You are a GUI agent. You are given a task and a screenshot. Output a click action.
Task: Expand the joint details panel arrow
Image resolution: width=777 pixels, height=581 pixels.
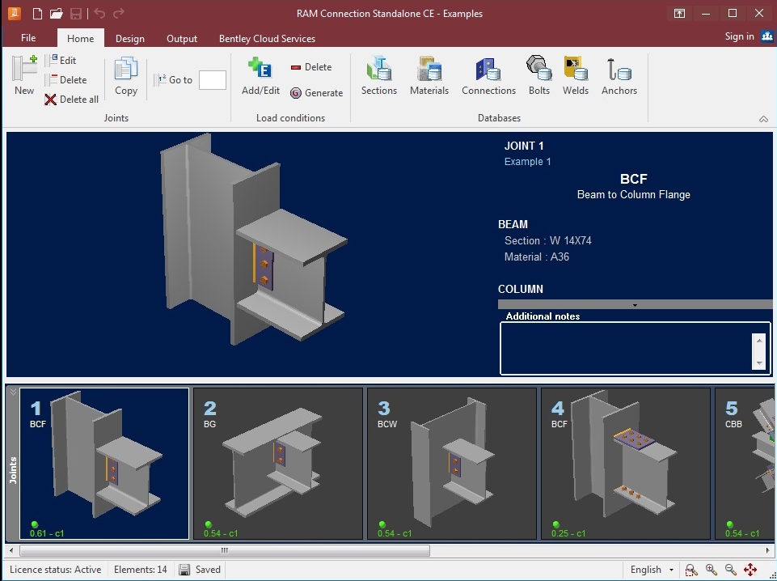[x=635, y=305]
